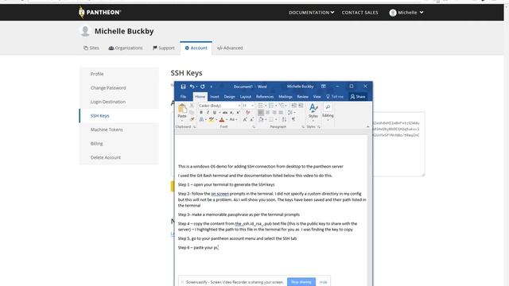This screenshot has height=286, width=509.
Task: Click the Ribbon Display Options icon
Action: coord(324,87)
